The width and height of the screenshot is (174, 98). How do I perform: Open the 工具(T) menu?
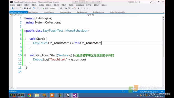coord(64,5)
